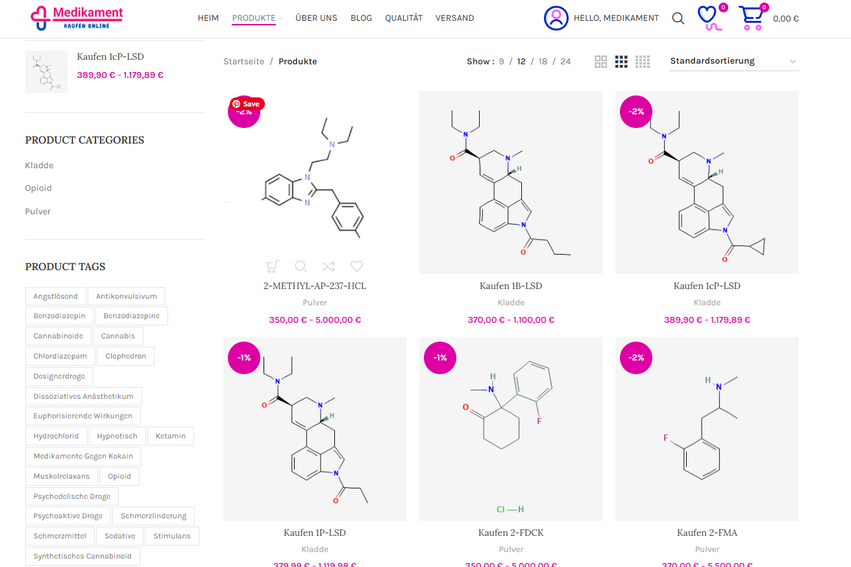Open quick view magnifier on first product

301,266
